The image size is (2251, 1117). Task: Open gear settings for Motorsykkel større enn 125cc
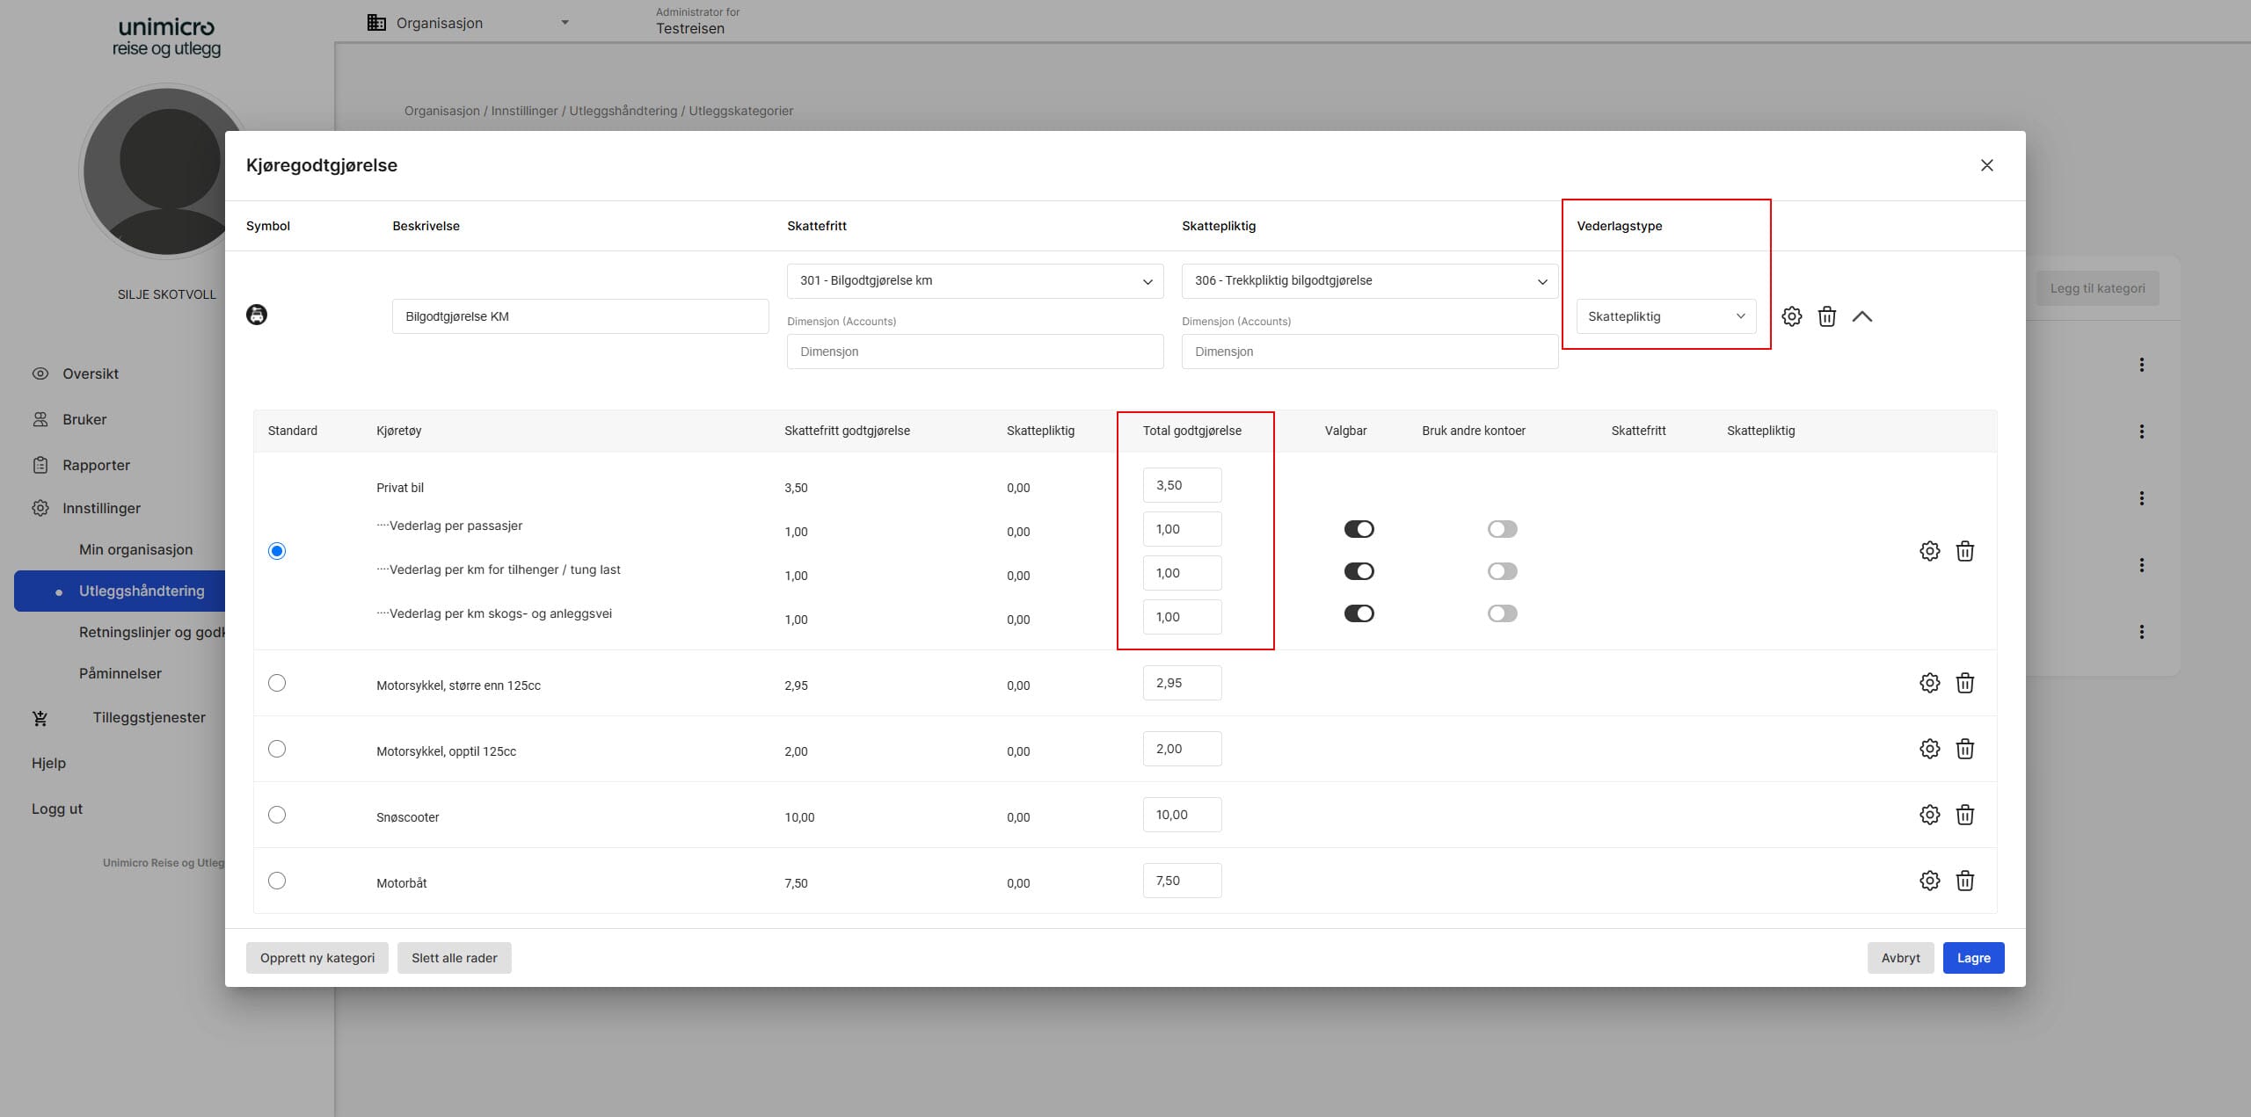[x=1929, y=683]
